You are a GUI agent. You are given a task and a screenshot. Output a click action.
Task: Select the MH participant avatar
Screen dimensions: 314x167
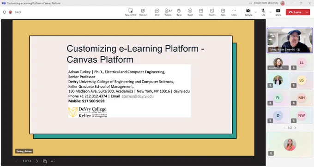[302, 98]
